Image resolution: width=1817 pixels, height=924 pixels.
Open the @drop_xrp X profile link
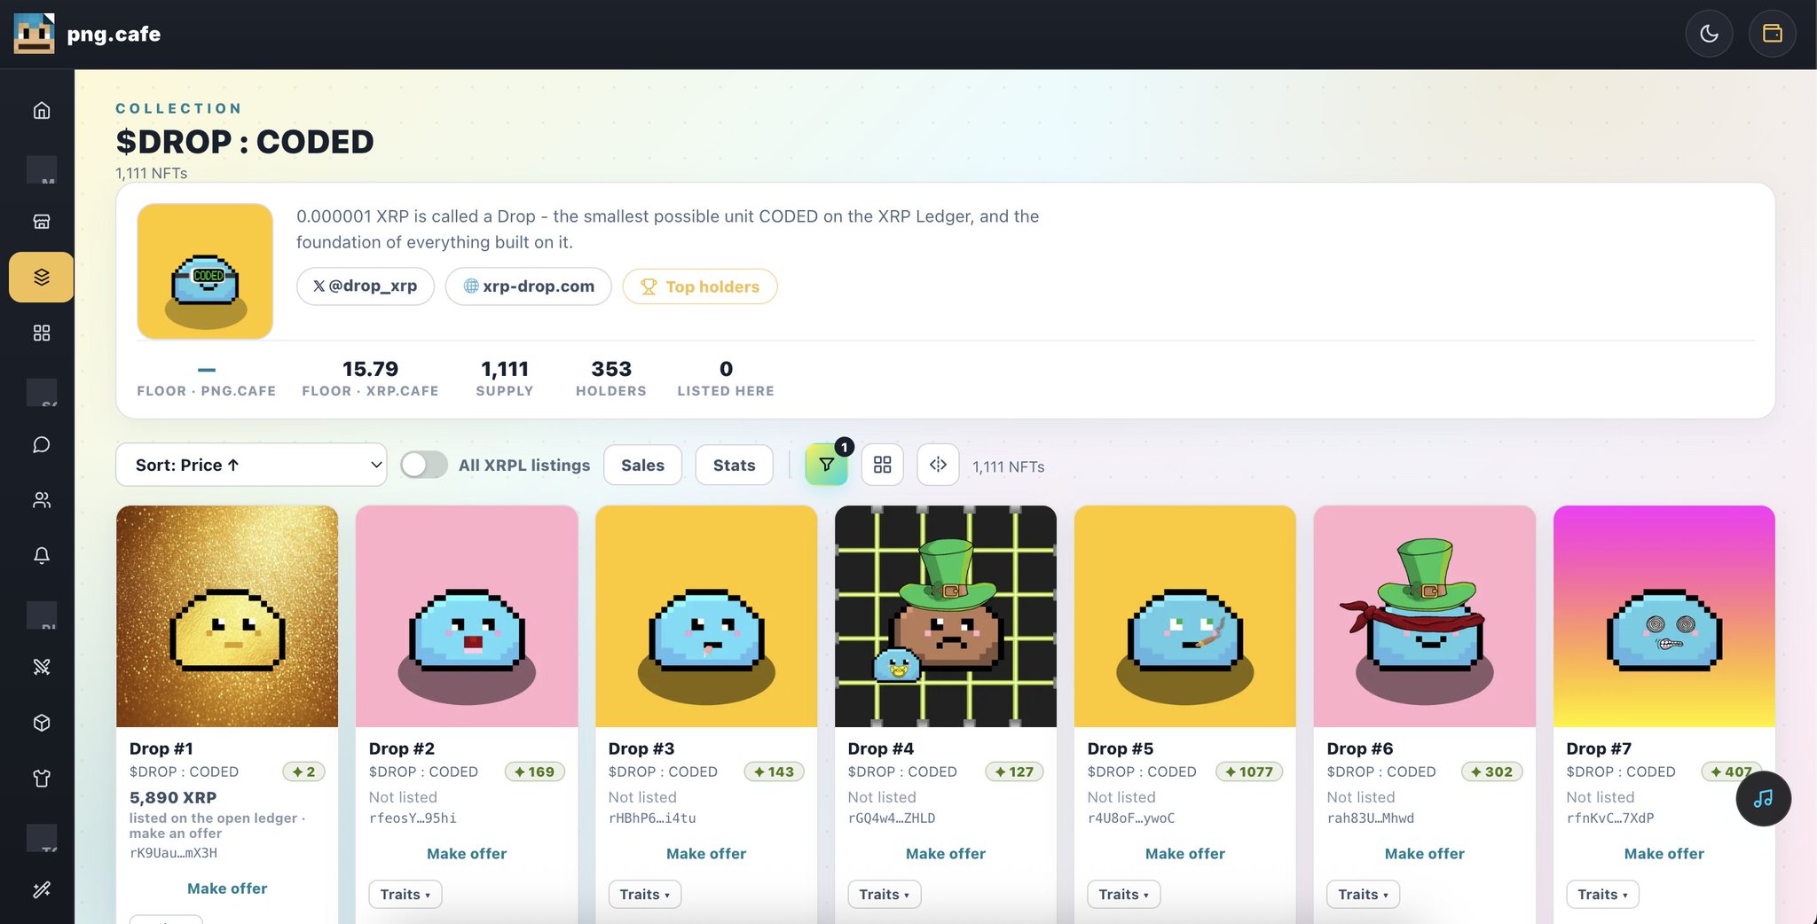click(365, 286)
